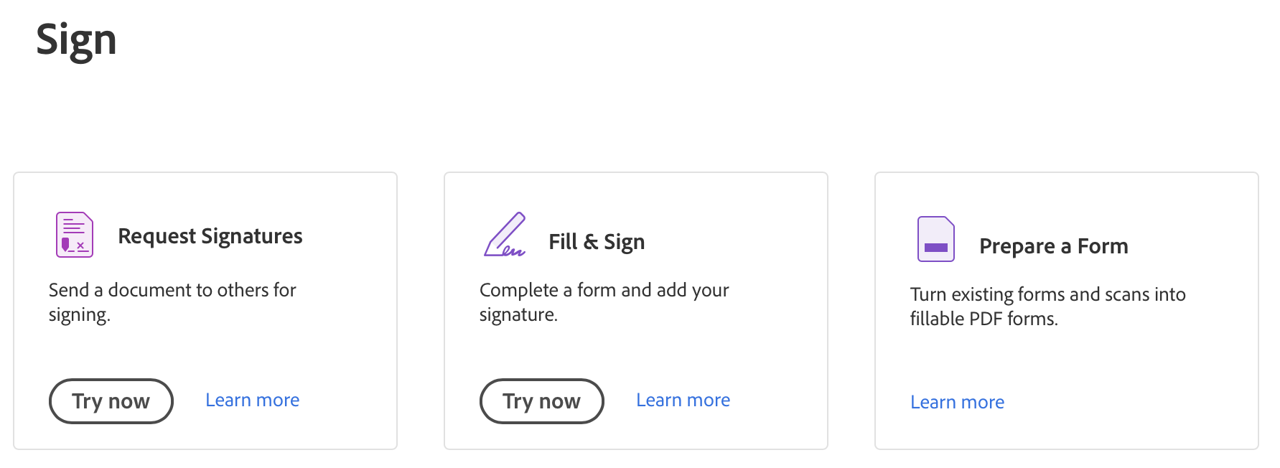
Task: Click the Fill & Sign pen icon
Action: click(x=504, y=234)
